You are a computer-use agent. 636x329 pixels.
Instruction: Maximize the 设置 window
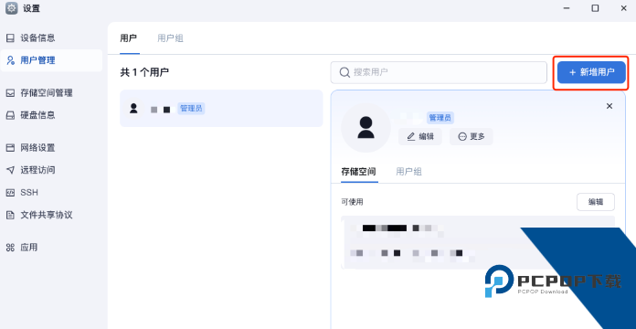coord(595,8)
